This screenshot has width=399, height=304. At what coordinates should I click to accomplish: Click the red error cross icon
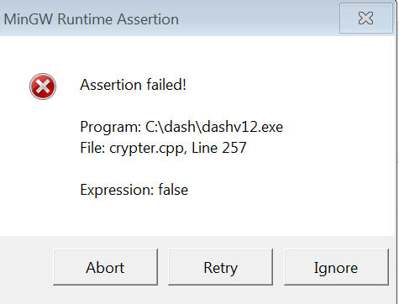(x=43, y=86)
